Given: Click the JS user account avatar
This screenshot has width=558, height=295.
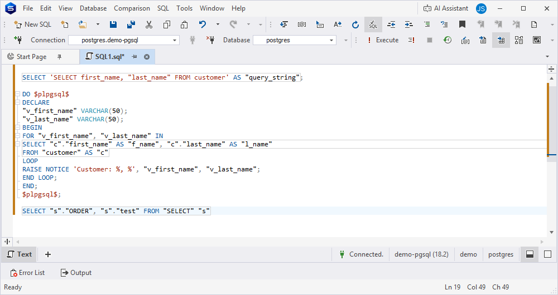Looking at the screenshot, I should coord(481,8).
